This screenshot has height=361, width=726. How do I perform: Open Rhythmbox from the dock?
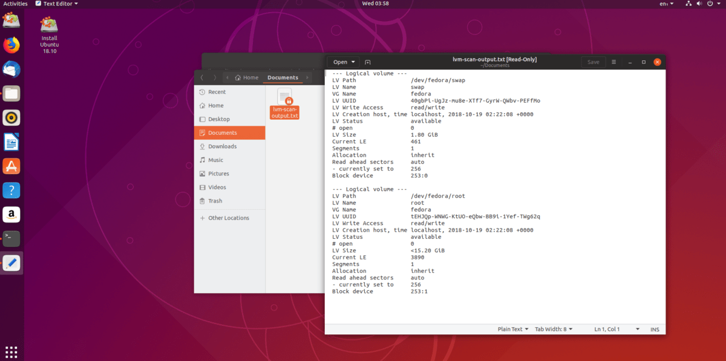pyautogui.click(x=11, y=117)
